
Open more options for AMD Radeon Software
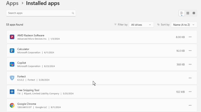click(190, 37)
